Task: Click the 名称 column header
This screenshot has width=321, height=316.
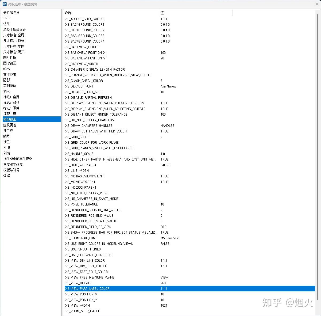Action: [111, 13]
